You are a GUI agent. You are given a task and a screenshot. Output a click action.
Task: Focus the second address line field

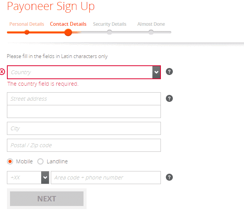[84, 111]
